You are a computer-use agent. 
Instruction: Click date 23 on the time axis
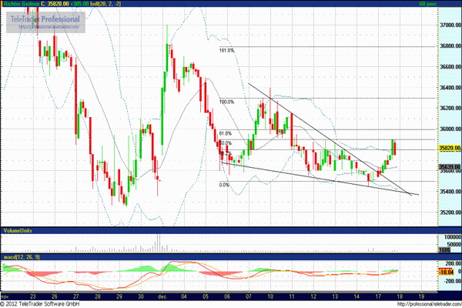[x=33, y=296]
